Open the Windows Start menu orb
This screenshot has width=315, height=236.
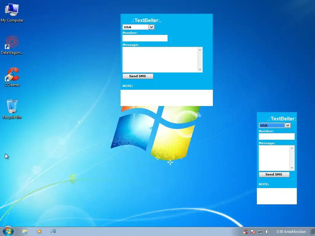pyautogui.click(x=8, y=231)
